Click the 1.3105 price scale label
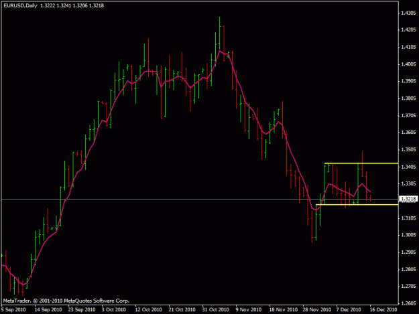419x314 pixels. [x=408, y=218]
